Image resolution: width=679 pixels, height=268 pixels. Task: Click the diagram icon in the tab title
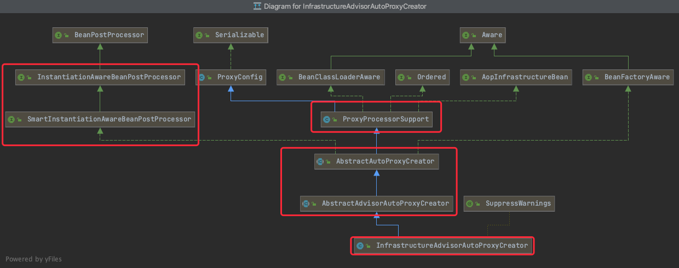257,6
